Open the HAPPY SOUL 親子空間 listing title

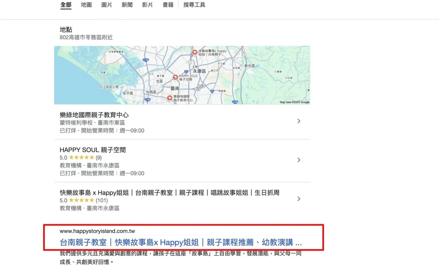[x=93, y=150]
